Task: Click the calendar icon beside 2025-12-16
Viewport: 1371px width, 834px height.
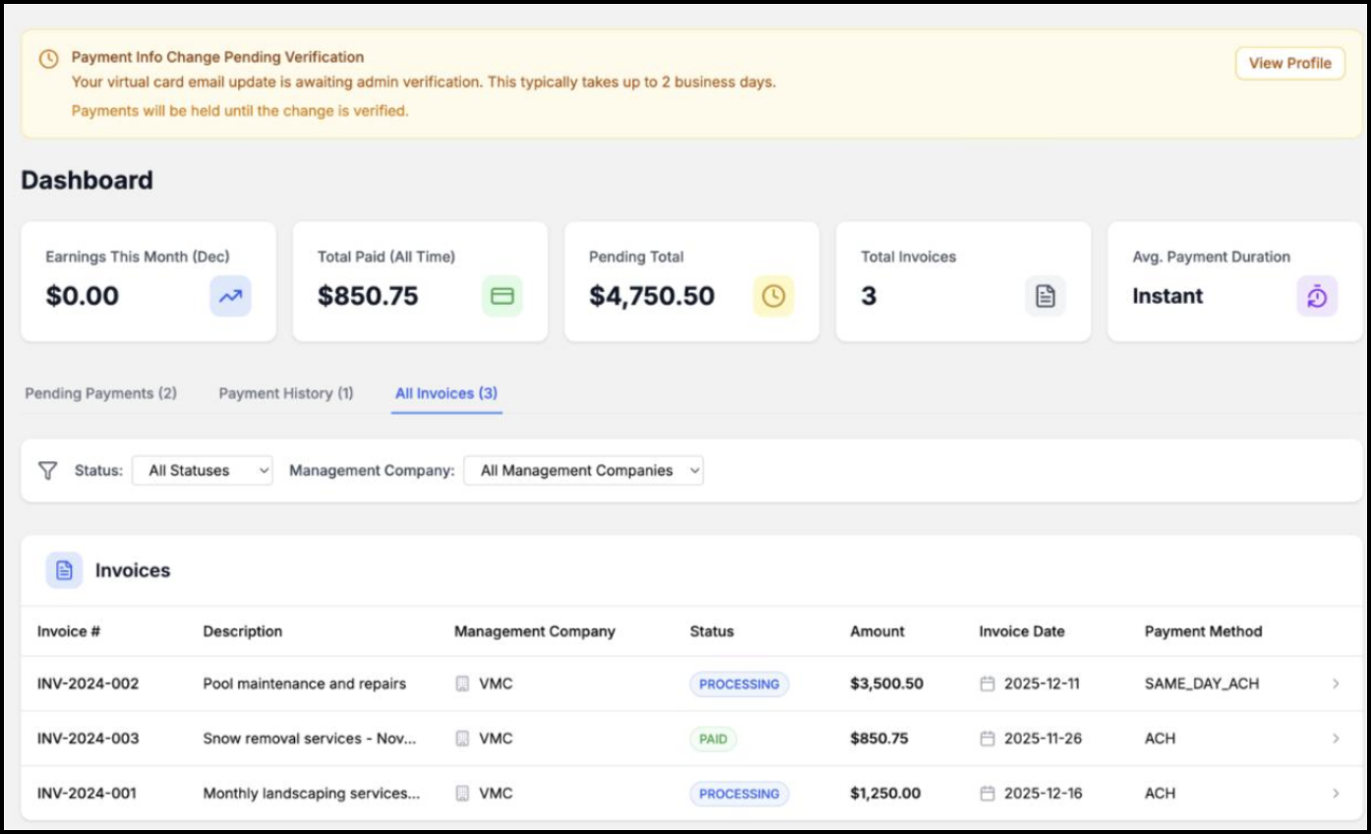Action: click(x=987, y=794)
